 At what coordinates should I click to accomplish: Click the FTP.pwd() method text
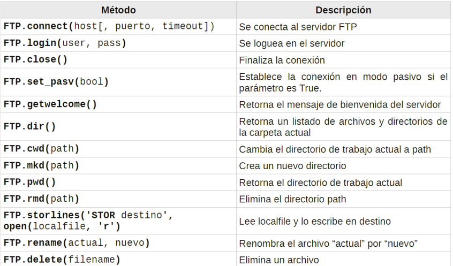click(x=30, y=183)
